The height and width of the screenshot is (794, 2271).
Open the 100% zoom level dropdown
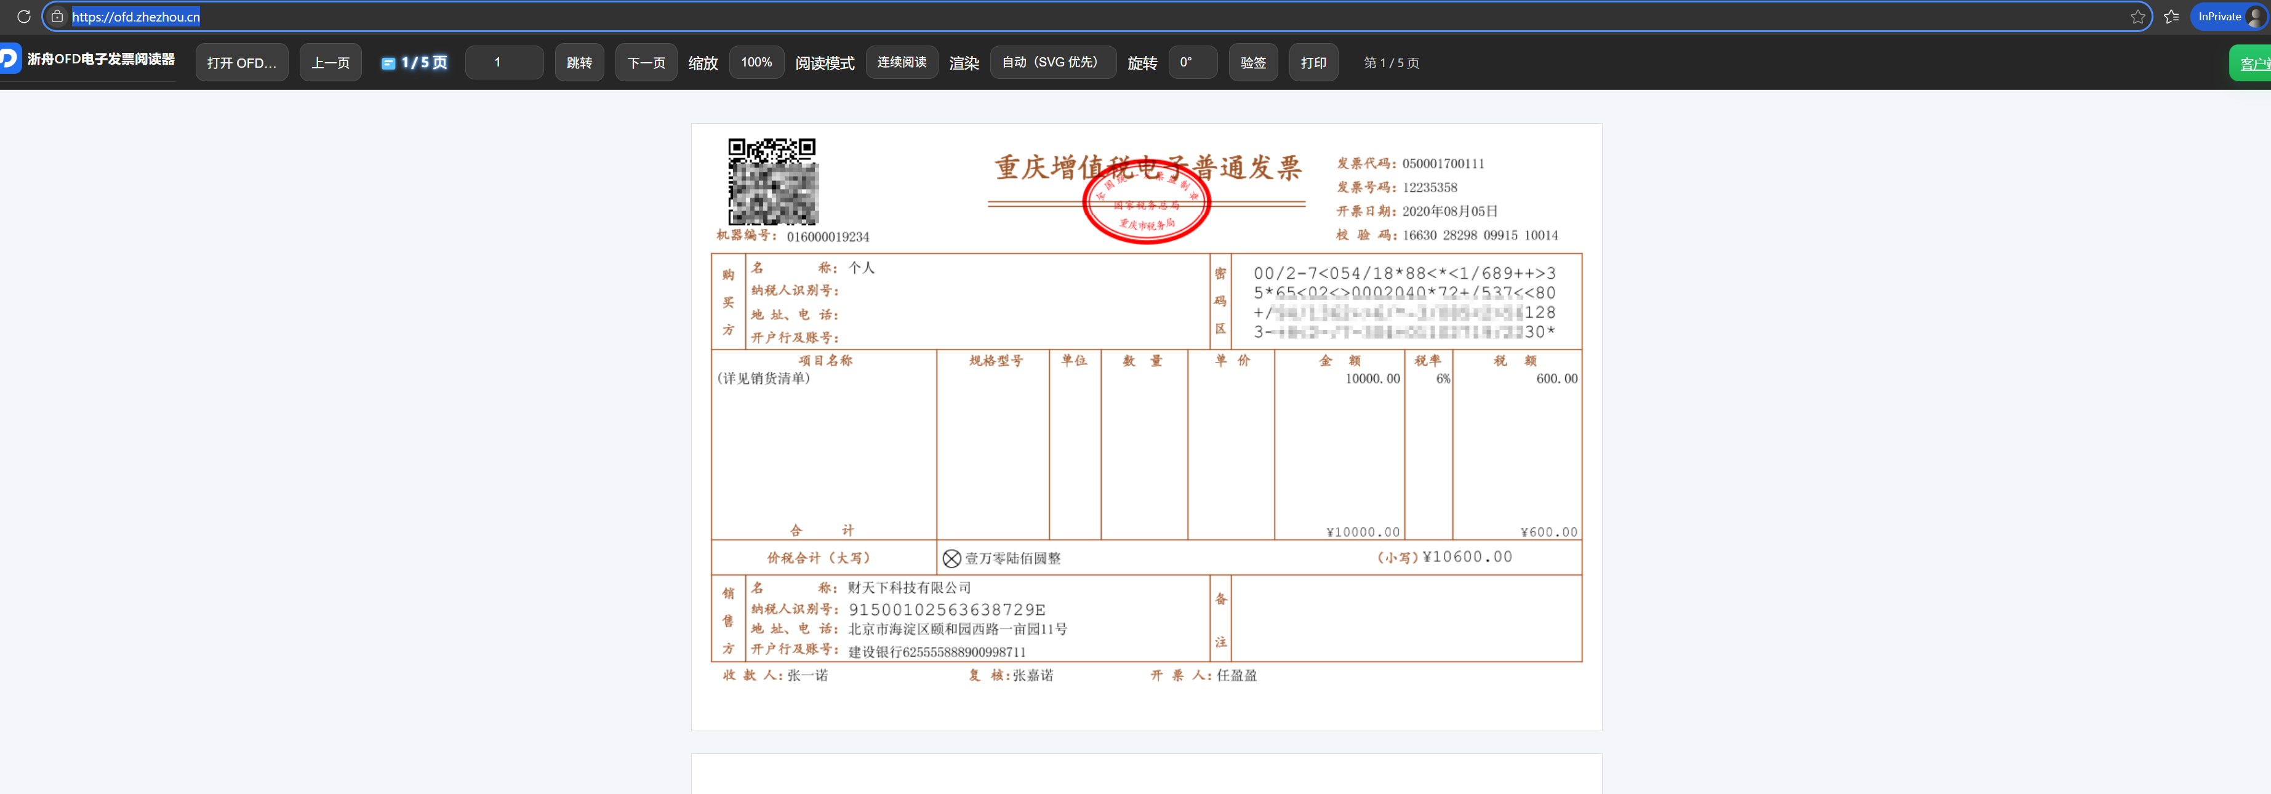click(756, 62)
